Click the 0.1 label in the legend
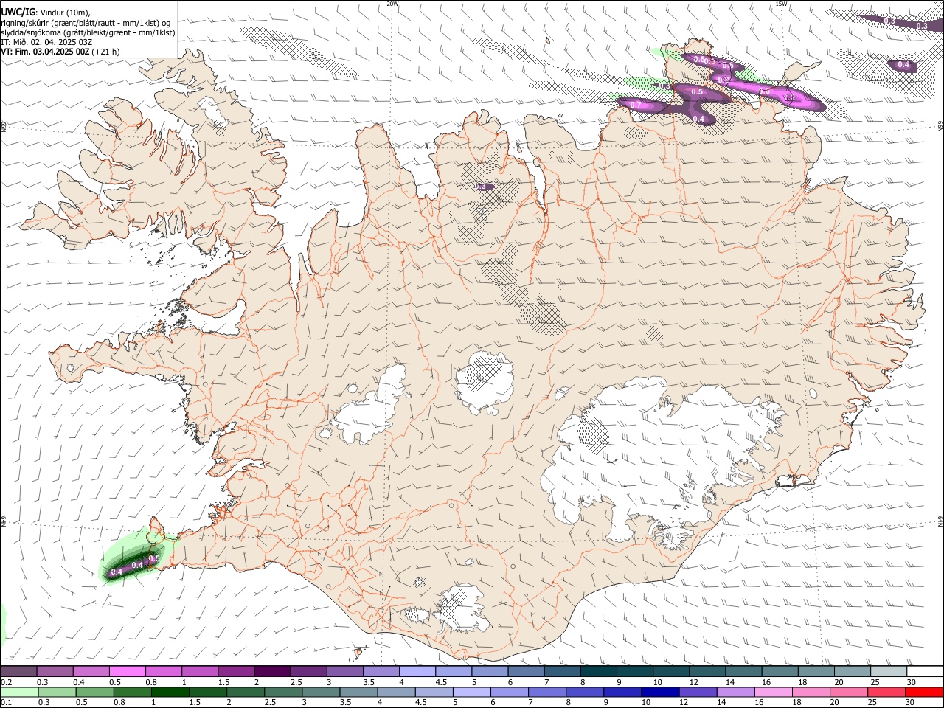 point(6,702)
